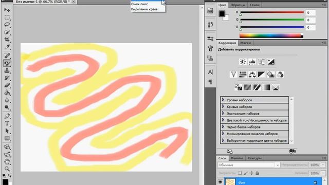Switch to the Каналы tab
The height and width of the screenshot is (185, 329).
pyautogui.click(x=236, y=158)
